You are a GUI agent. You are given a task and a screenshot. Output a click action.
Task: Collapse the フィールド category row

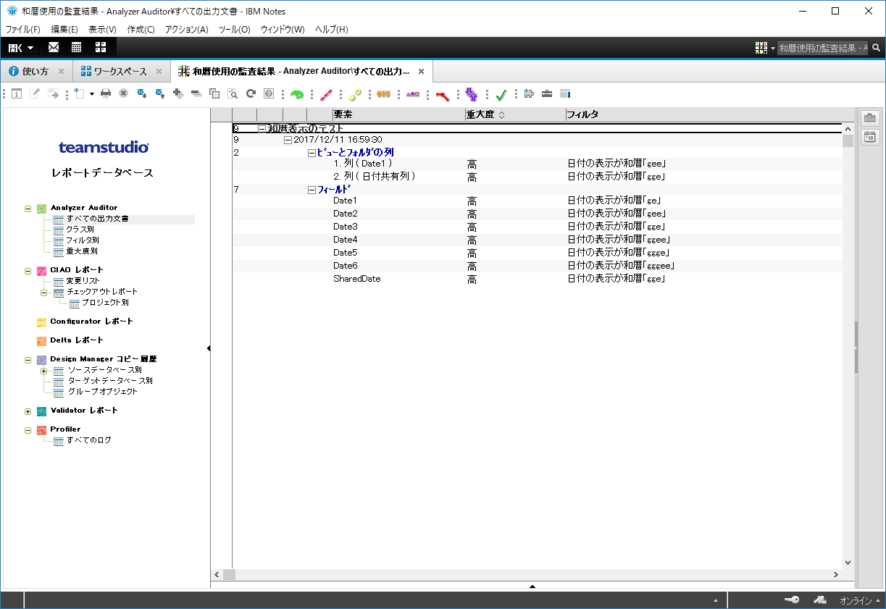(312, 190)
